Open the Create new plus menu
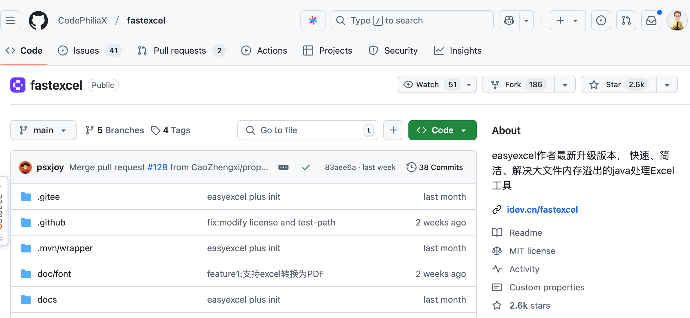The height and width of the screenshot is (318, 690). click(568, 20)
